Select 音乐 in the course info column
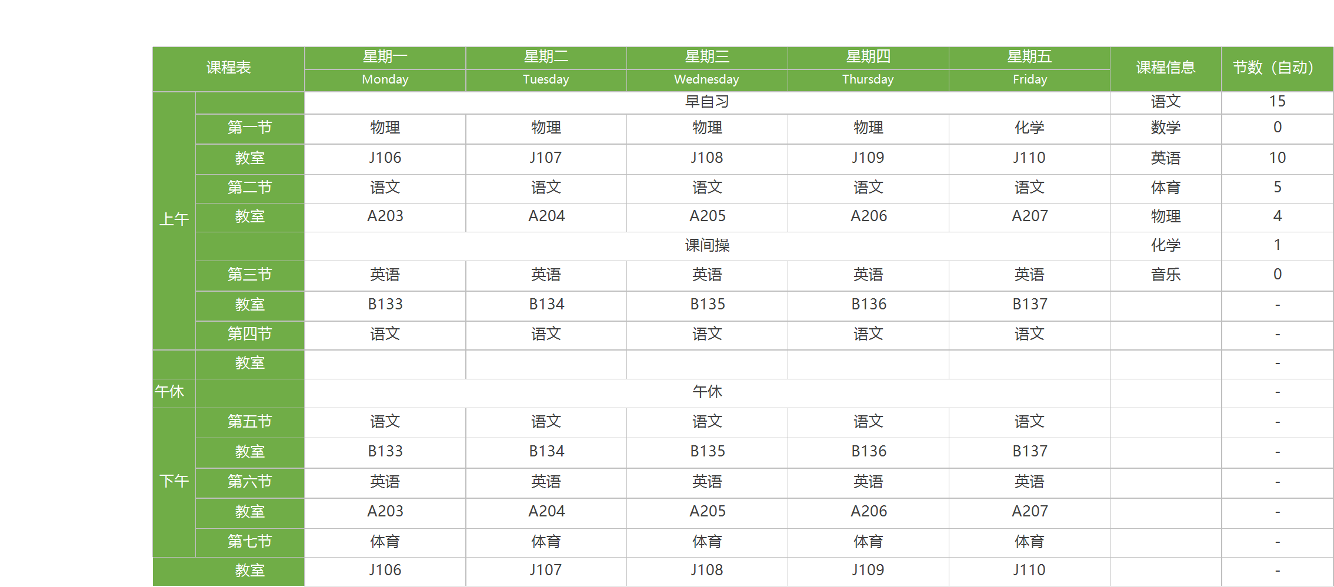The image size is (1334, 587). coord(1166,275)
